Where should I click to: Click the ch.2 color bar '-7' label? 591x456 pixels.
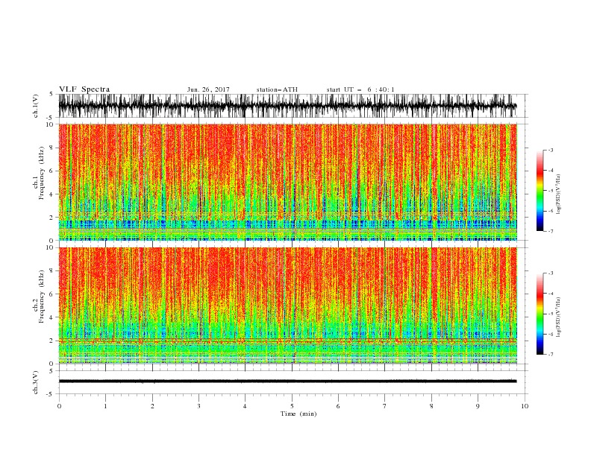[550, 354]
